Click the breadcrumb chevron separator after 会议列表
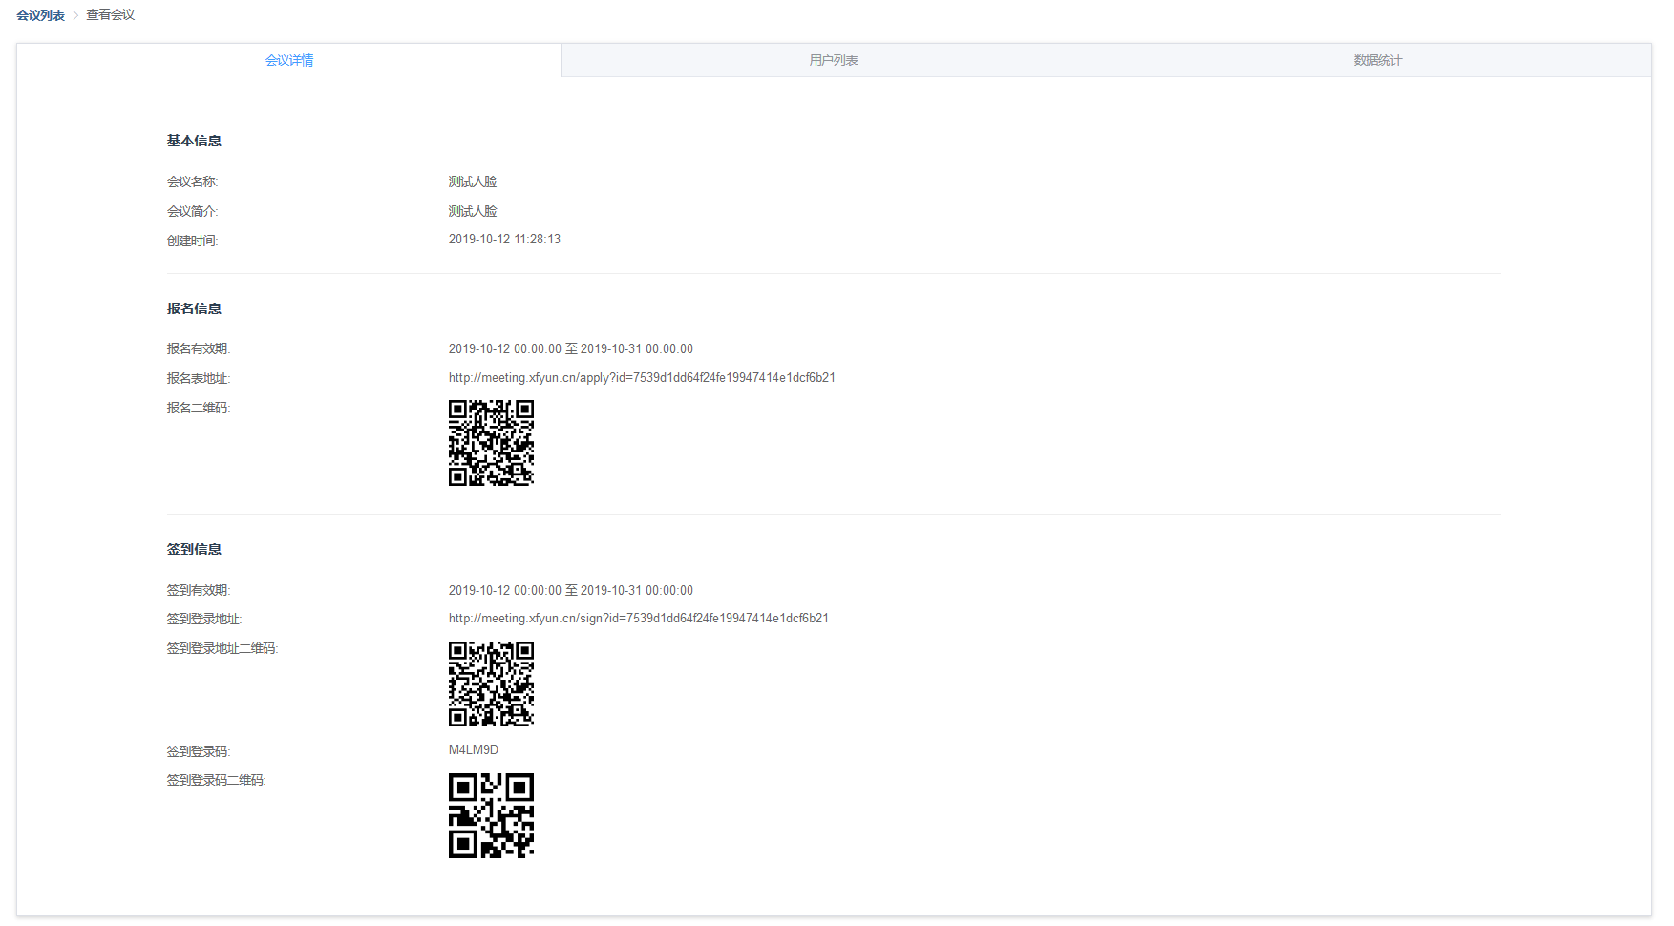The width and height of the screenshot is (1674, 926). coord(75,16)
